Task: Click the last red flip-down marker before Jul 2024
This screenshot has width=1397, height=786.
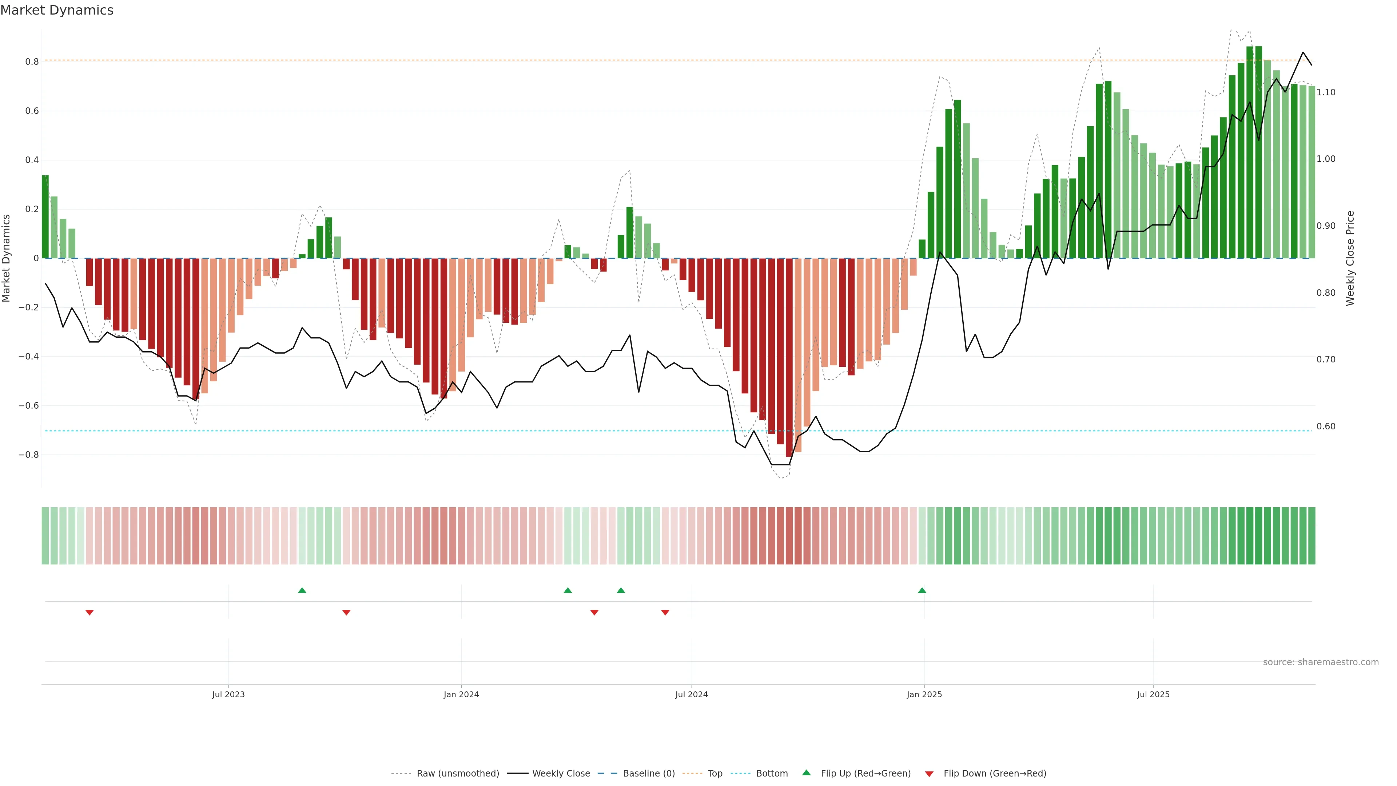Action: pos(665,612)
